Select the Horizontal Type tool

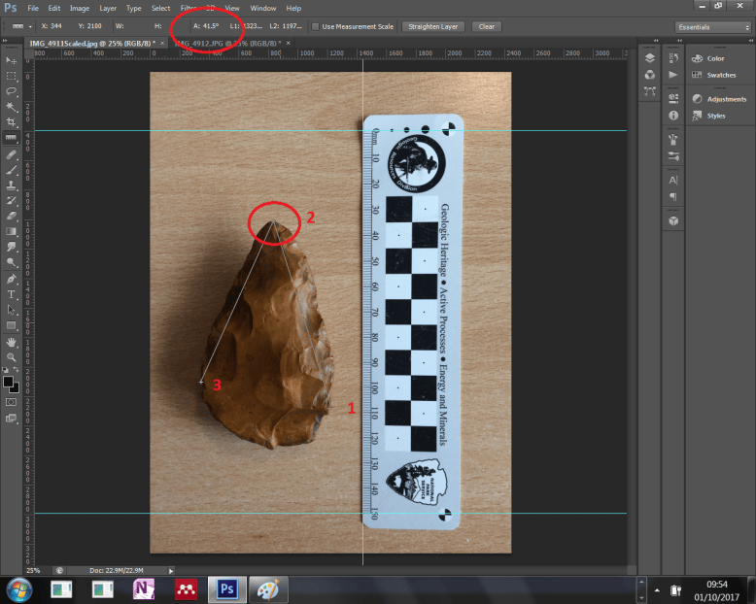coord(11,294)
